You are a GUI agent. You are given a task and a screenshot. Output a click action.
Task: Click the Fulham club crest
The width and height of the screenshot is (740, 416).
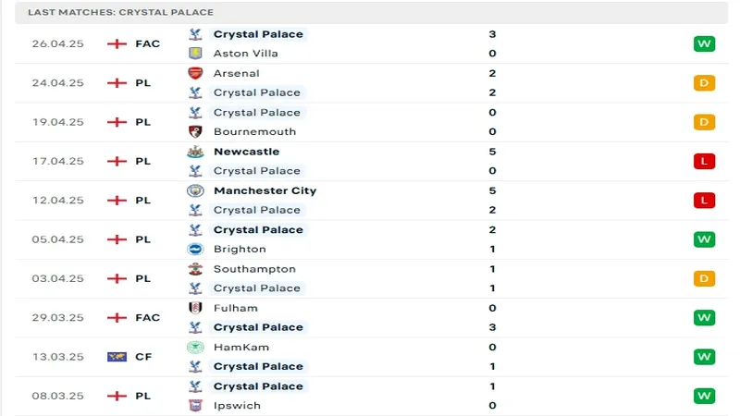click(195, 308)
